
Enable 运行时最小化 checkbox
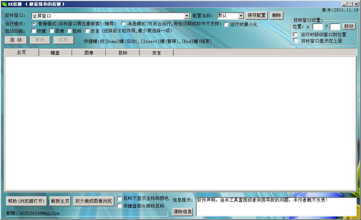[226, 24]
